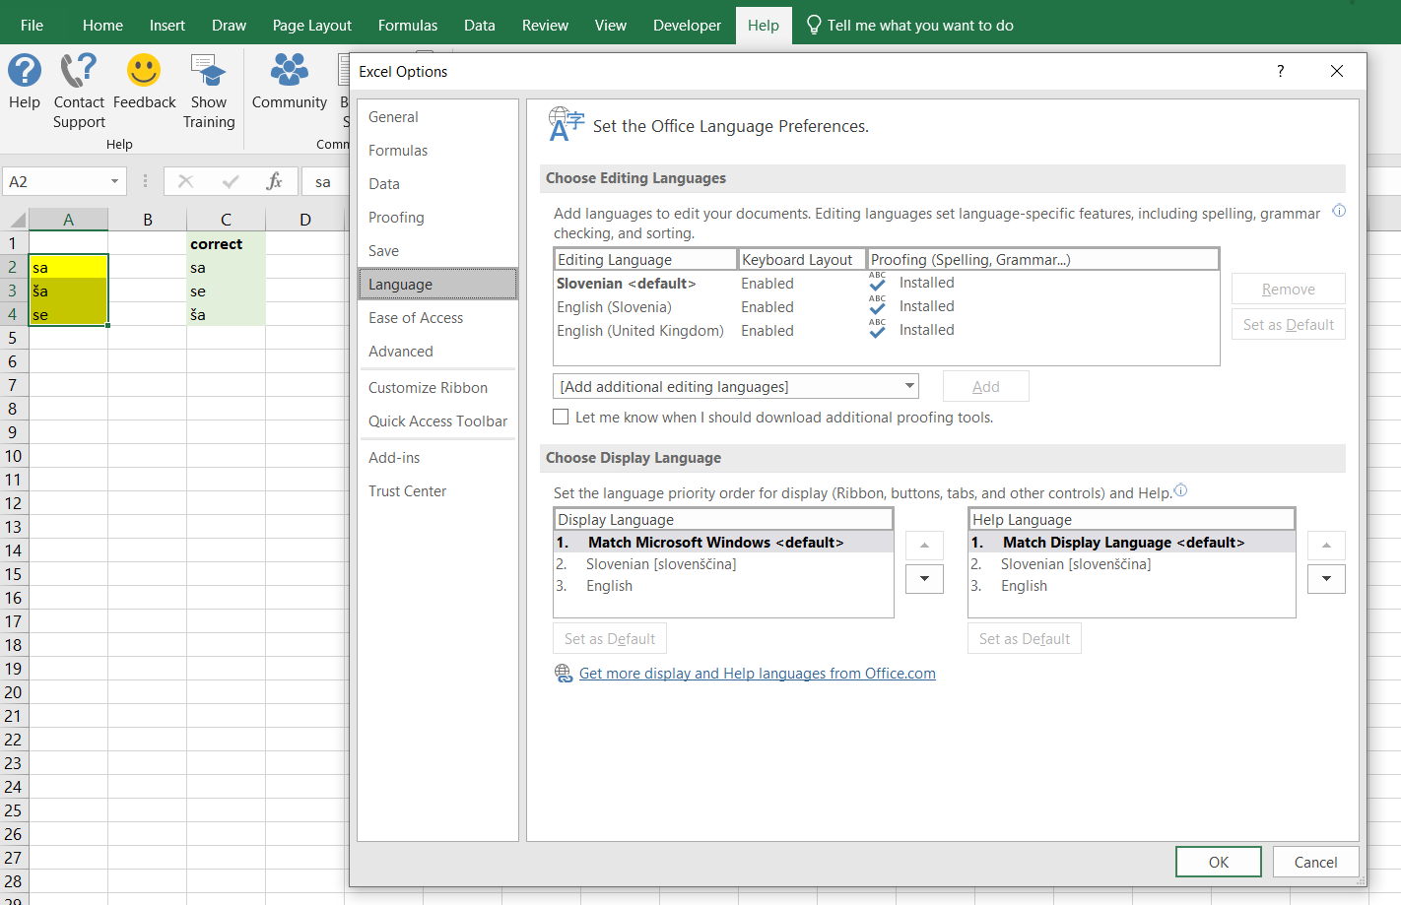Open the additional editing languages dropdown
The height and width of the screenshot is (905, 1401).
[x=909, y=385]
